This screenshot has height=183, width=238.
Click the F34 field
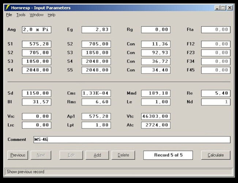pyautogui.click(x=216, y=61)
